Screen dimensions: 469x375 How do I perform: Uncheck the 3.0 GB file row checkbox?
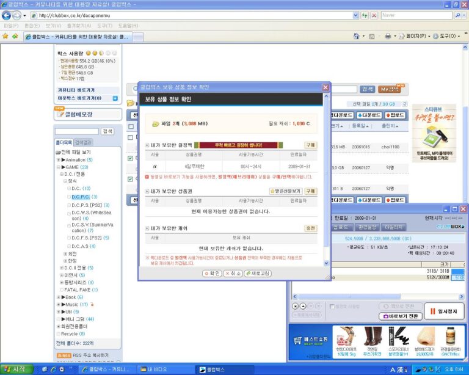pyautogui.click(x=130, y=158)
